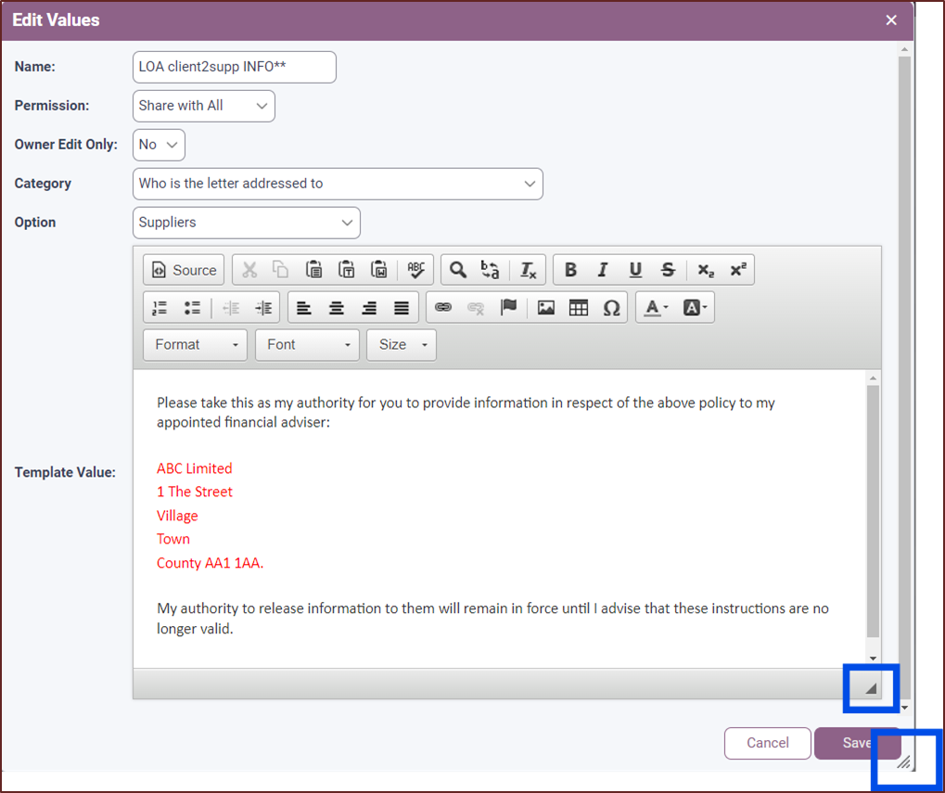945x793 pixels.
Task: Expand the Category selection list
Action: pos(338,184)
